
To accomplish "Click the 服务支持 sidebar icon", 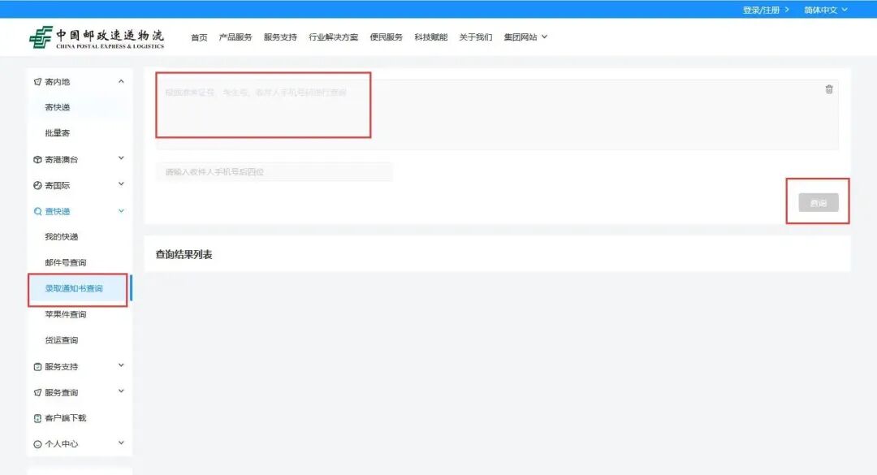I will (x=37, y=366).
